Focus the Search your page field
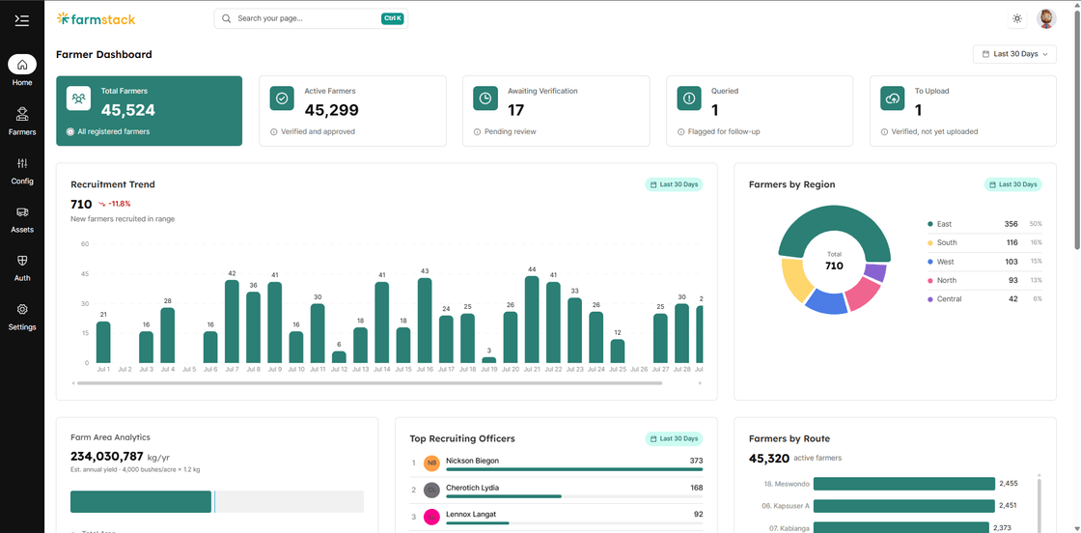 click(311, 18)
